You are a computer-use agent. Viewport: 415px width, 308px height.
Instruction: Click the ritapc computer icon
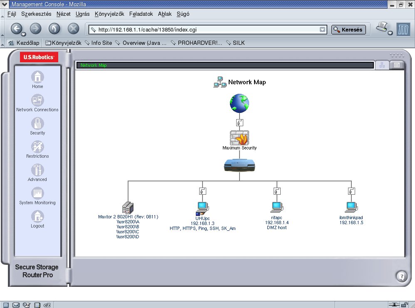[x=277, y=207]
